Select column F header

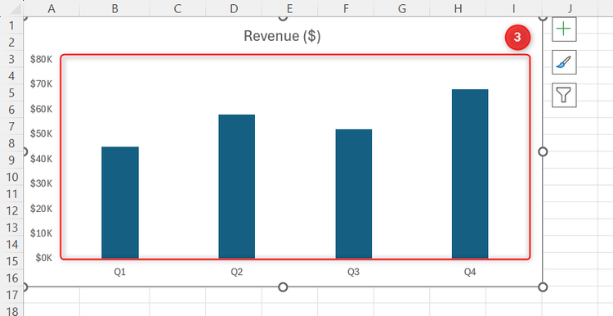(x=346, y=8)
